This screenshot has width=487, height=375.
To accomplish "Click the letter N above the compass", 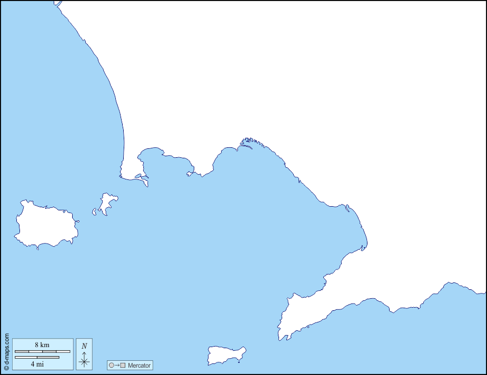I will 84,346.
